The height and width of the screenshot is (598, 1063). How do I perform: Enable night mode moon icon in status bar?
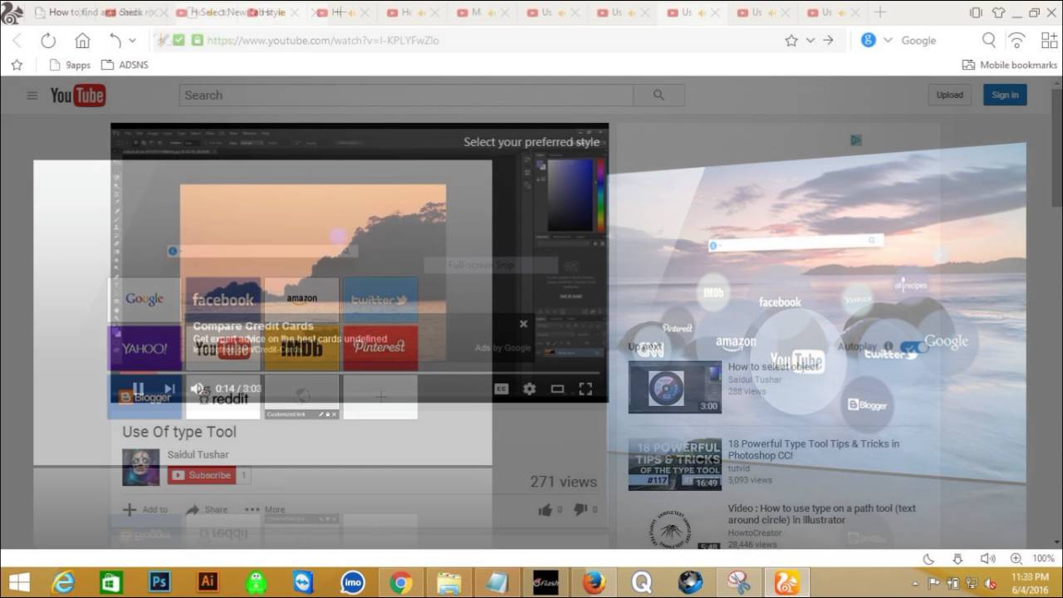tap(928, 559)
